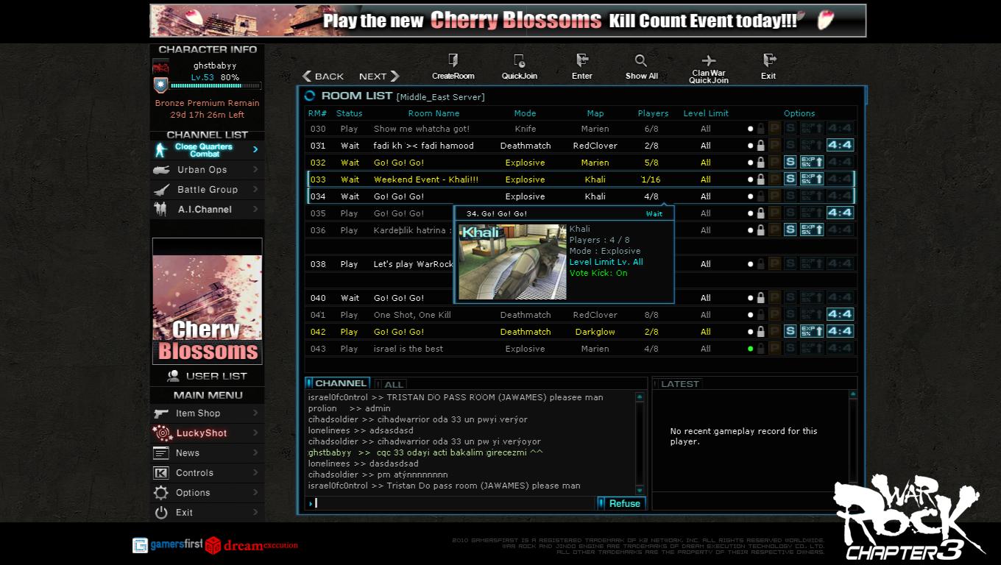Screen dimensions: 1001x565
Task: Click the Exit icon in the top toolbar
Action: point(769,60)
